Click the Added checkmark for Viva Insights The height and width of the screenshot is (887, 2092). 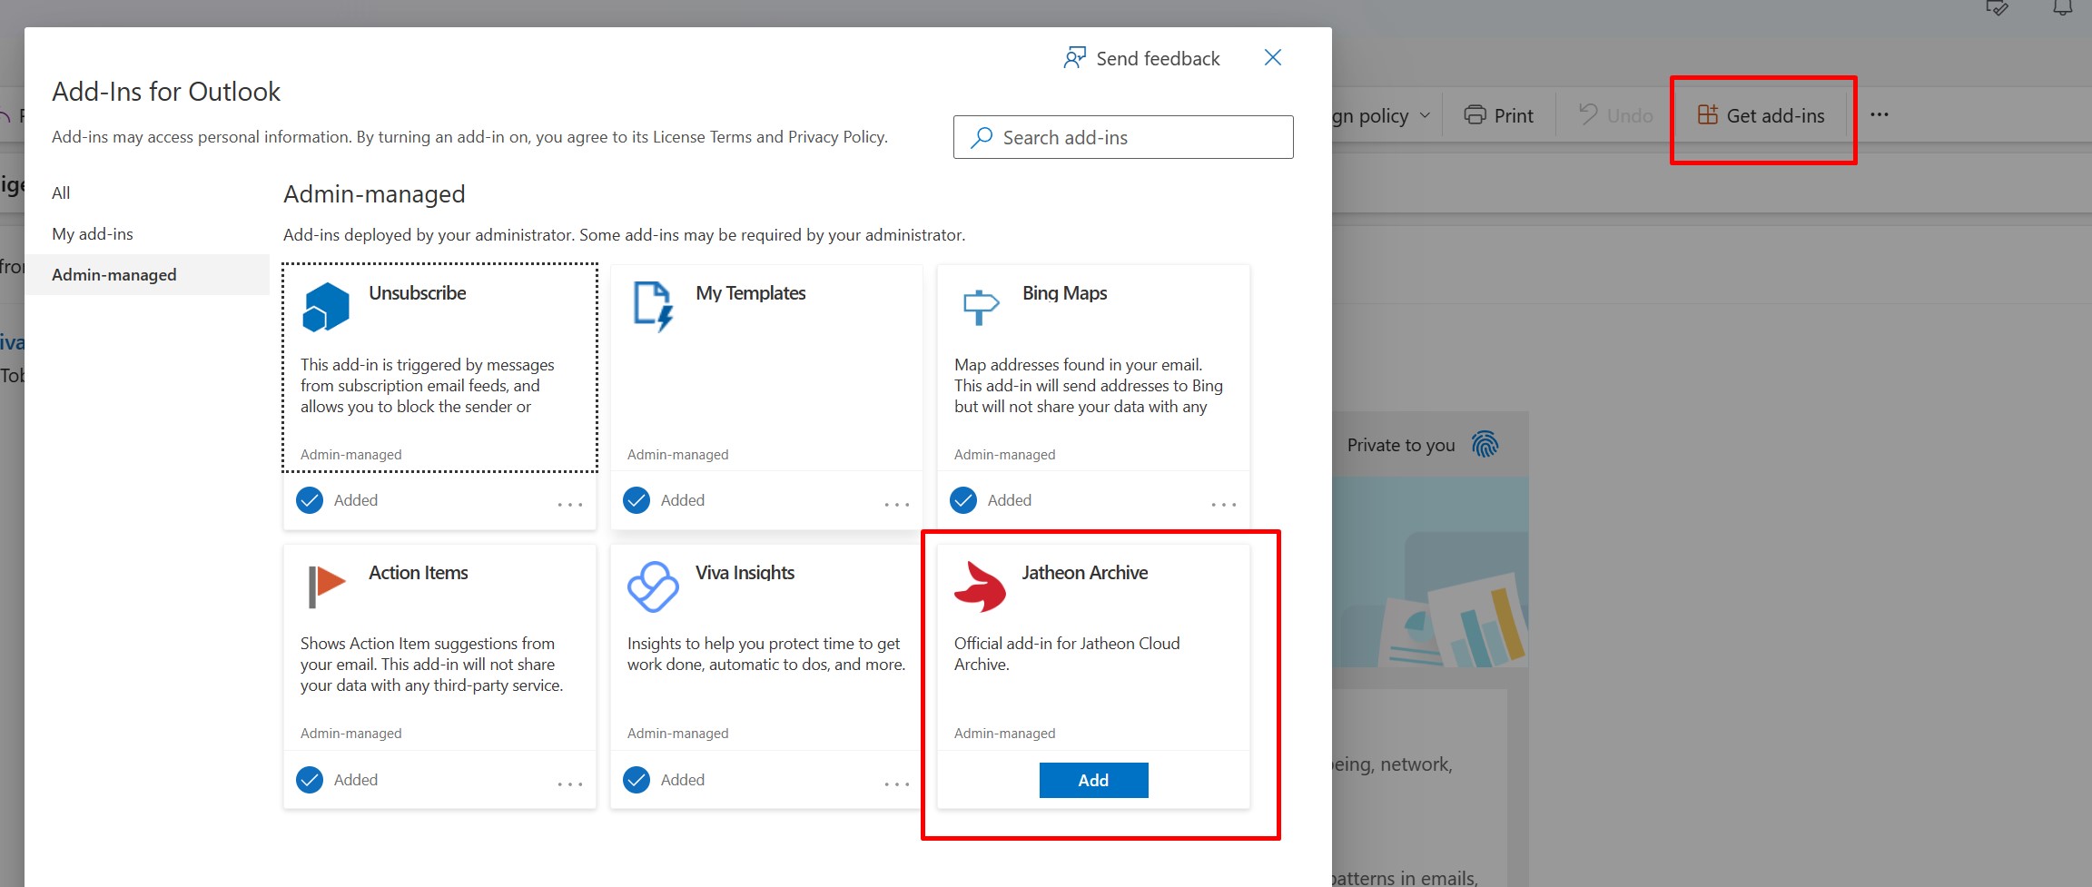(x=636, y=780)
